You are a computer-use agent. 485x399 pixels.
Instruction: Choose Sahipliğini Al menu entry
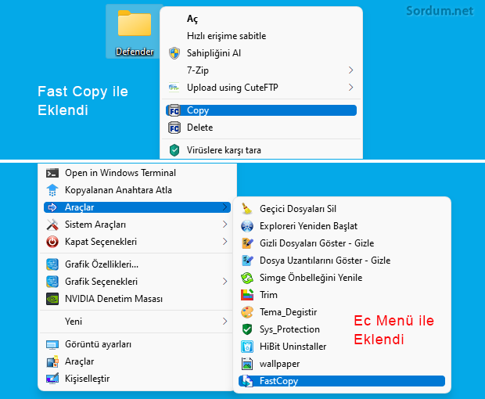point(261,53)
